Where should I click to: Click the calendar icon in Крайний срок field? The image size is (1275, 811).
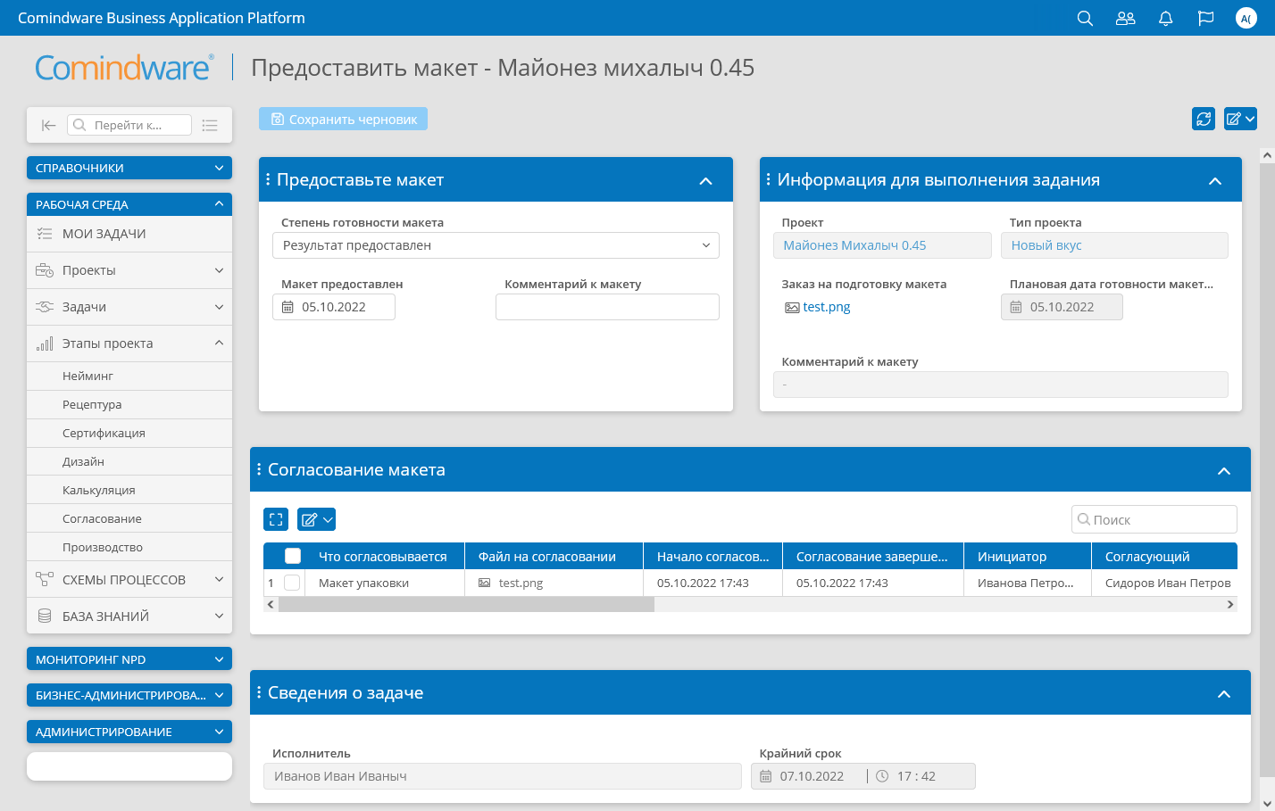(x=765, y=776)
